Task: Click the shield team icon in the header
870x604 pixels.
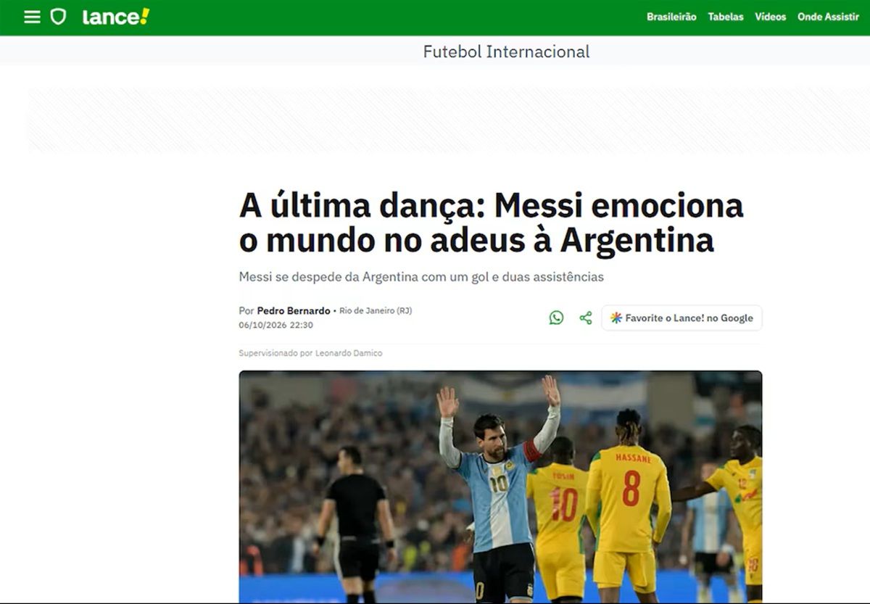Action: point(58,17)
